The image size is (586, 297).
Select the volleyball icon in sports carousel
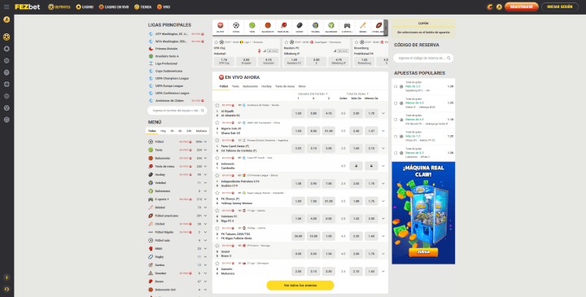(315, 25)
